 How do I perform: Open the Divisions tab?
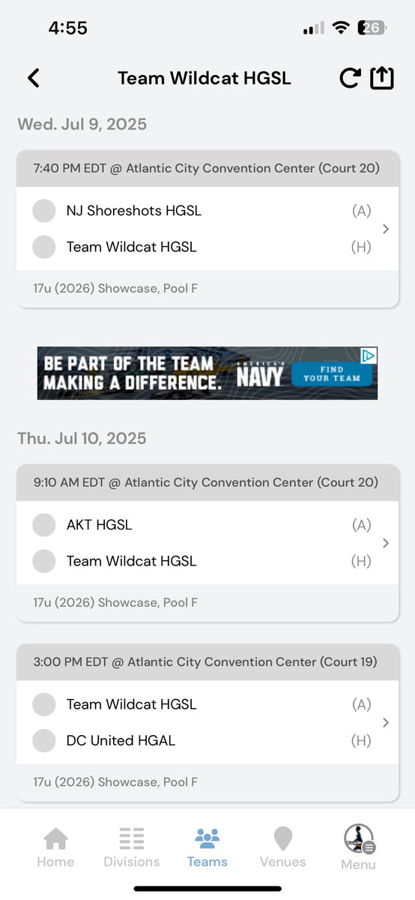[132, 838]
